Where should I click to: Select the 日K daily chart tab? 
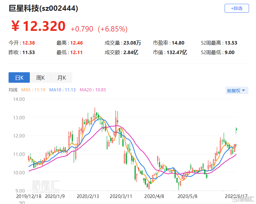[19, 78]
